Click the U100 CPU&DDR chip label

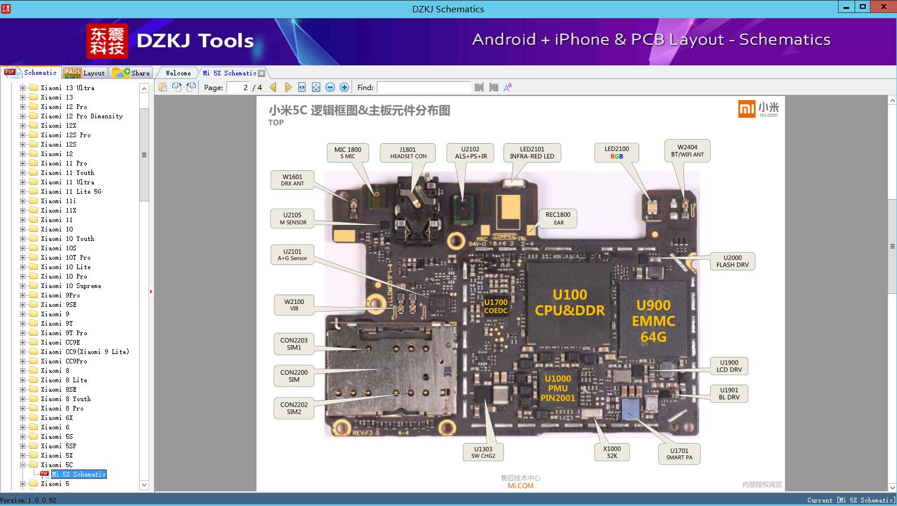(x=570, y=302)
